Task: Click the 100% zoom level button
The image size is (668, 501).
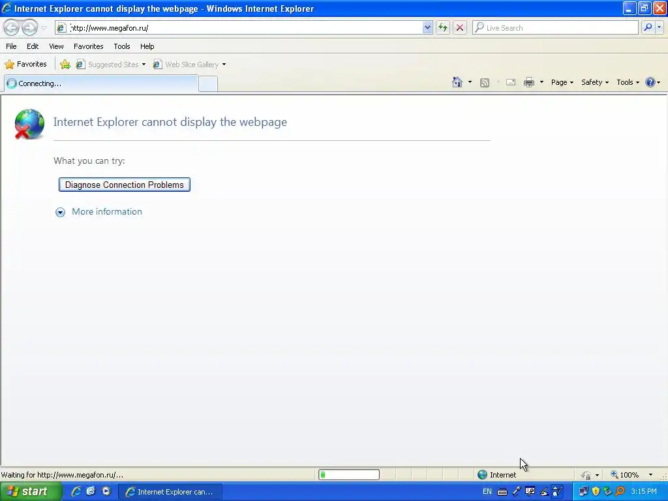Action: [x=625, y=475]
